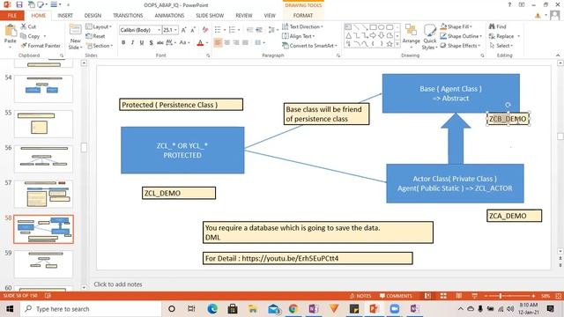Toggle Bold formatting
This screenshot has height=317, width=564.
(123, 42)
